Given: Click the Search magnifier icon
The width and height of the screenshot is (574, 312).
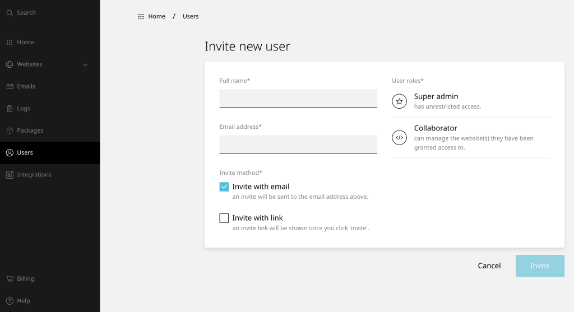Looking at the screenshot, I should (x=10, y=13).
